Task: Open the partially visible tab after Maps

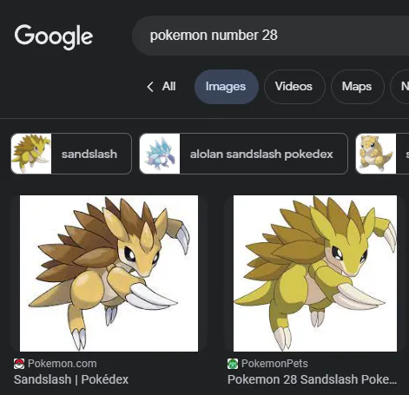Action: coord(401,87)
